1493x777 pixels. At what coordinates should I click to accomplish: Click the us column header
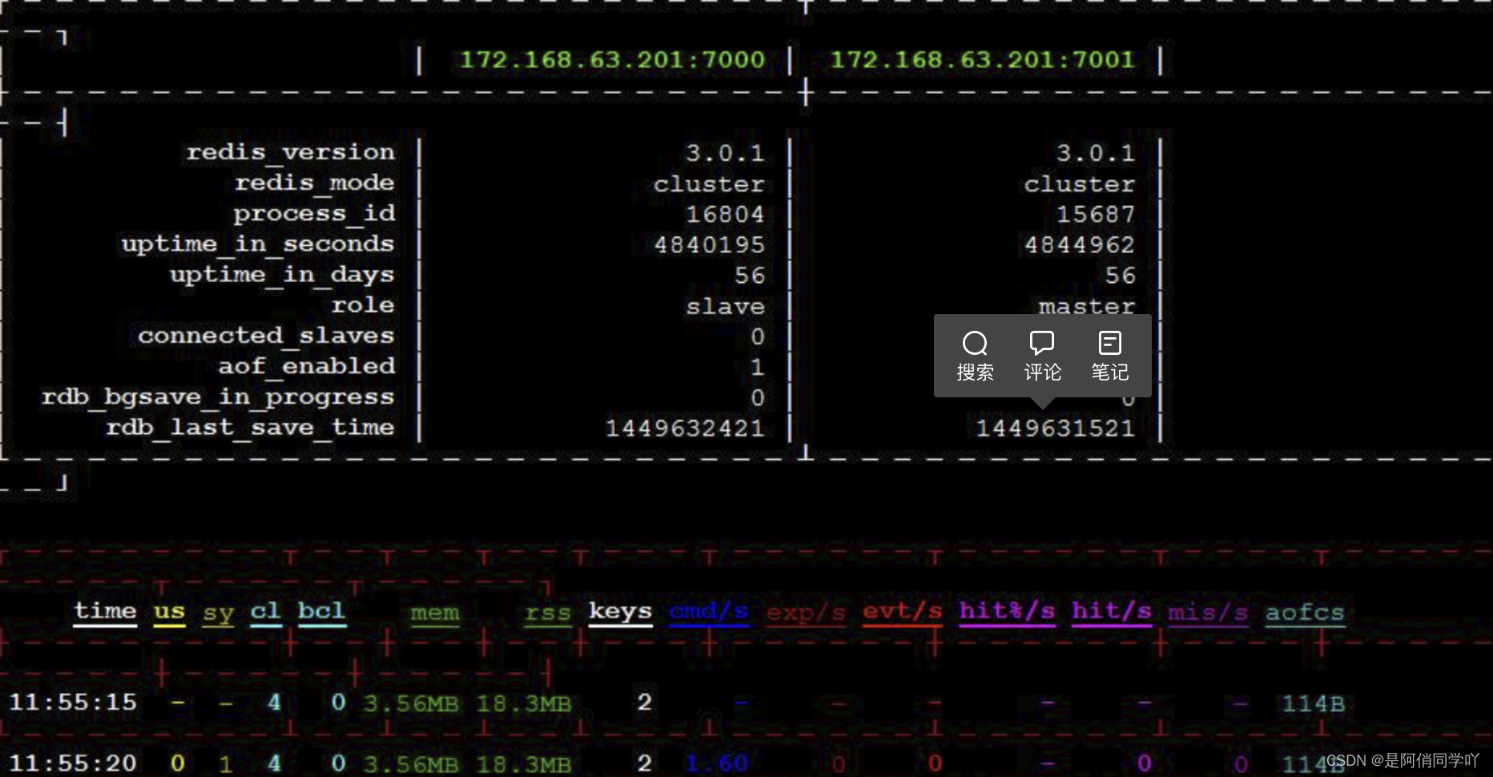[169, 613]
